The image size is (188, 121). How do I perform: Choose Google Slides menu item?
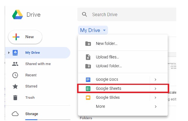123,98
